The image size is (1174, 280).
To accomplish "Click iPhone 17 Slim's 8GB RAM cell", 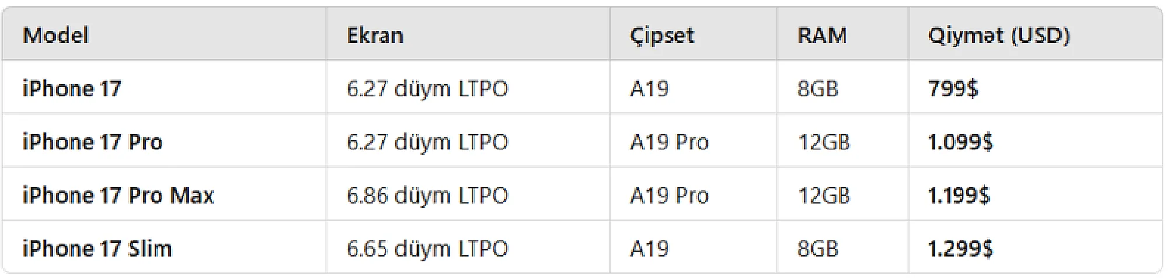I will [817, 249].
